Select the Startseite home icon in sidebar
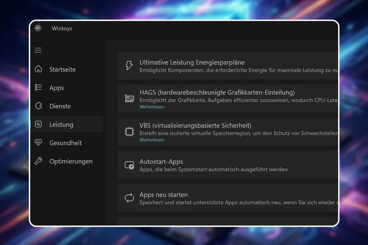This screenshot has height=245, width=368. (x=38, y=69)
